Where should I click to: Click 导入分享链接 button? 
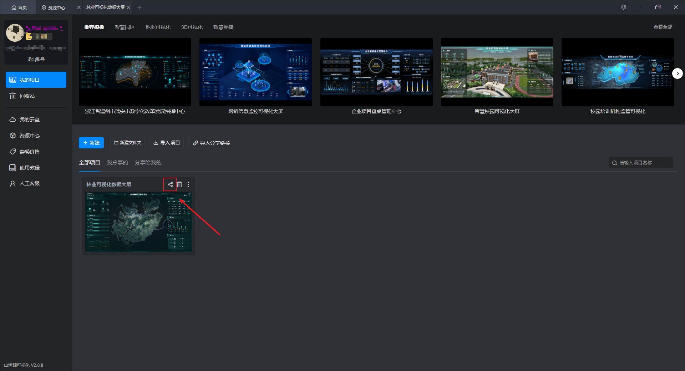coord(213,143)
